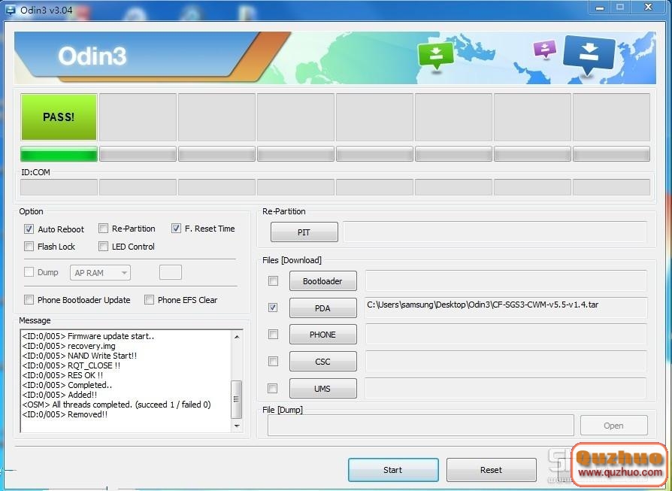Uncheck the PDA file checkbox
The height and width of the screenshot is (491, 672).
pyautogui.click(x=273, y=308)
